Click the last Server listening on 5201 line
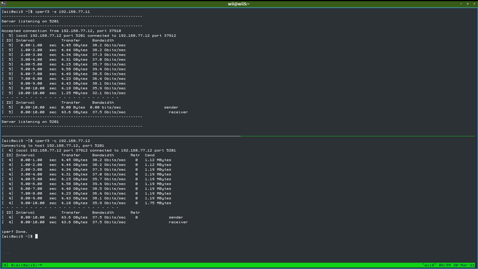The width and height of the screenshot is (478, 269). (30, 122)
